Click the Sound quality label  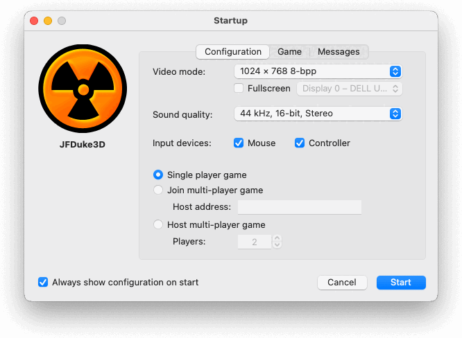click(182, 114)
